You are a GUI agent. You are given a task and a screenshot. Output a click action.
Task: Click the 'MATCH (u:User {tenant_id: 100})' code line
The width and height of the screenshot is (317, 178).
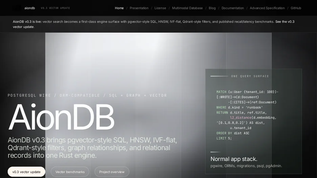pos(247,92)
